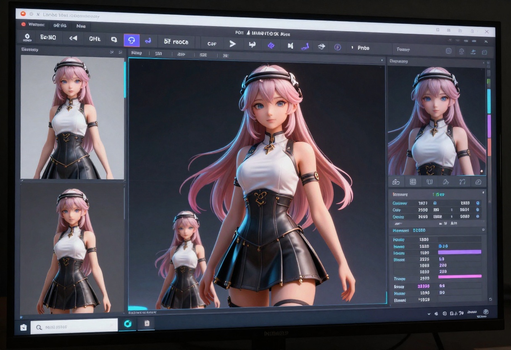
Task: Click the document icon in the taskbar
Action: tap(147, 323)
